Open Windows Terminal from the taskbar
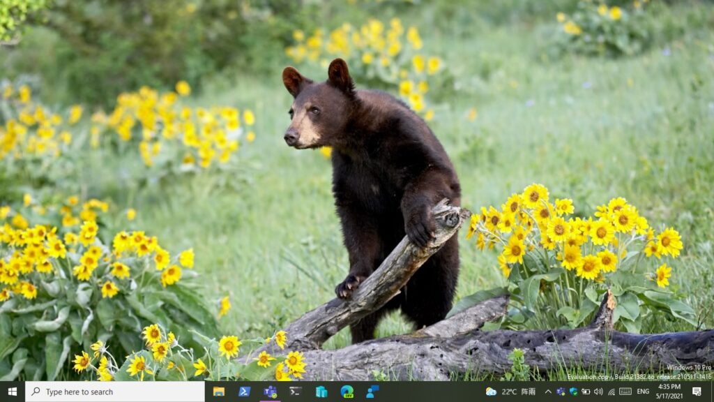714x402 pixels. (x=296, y=392)
